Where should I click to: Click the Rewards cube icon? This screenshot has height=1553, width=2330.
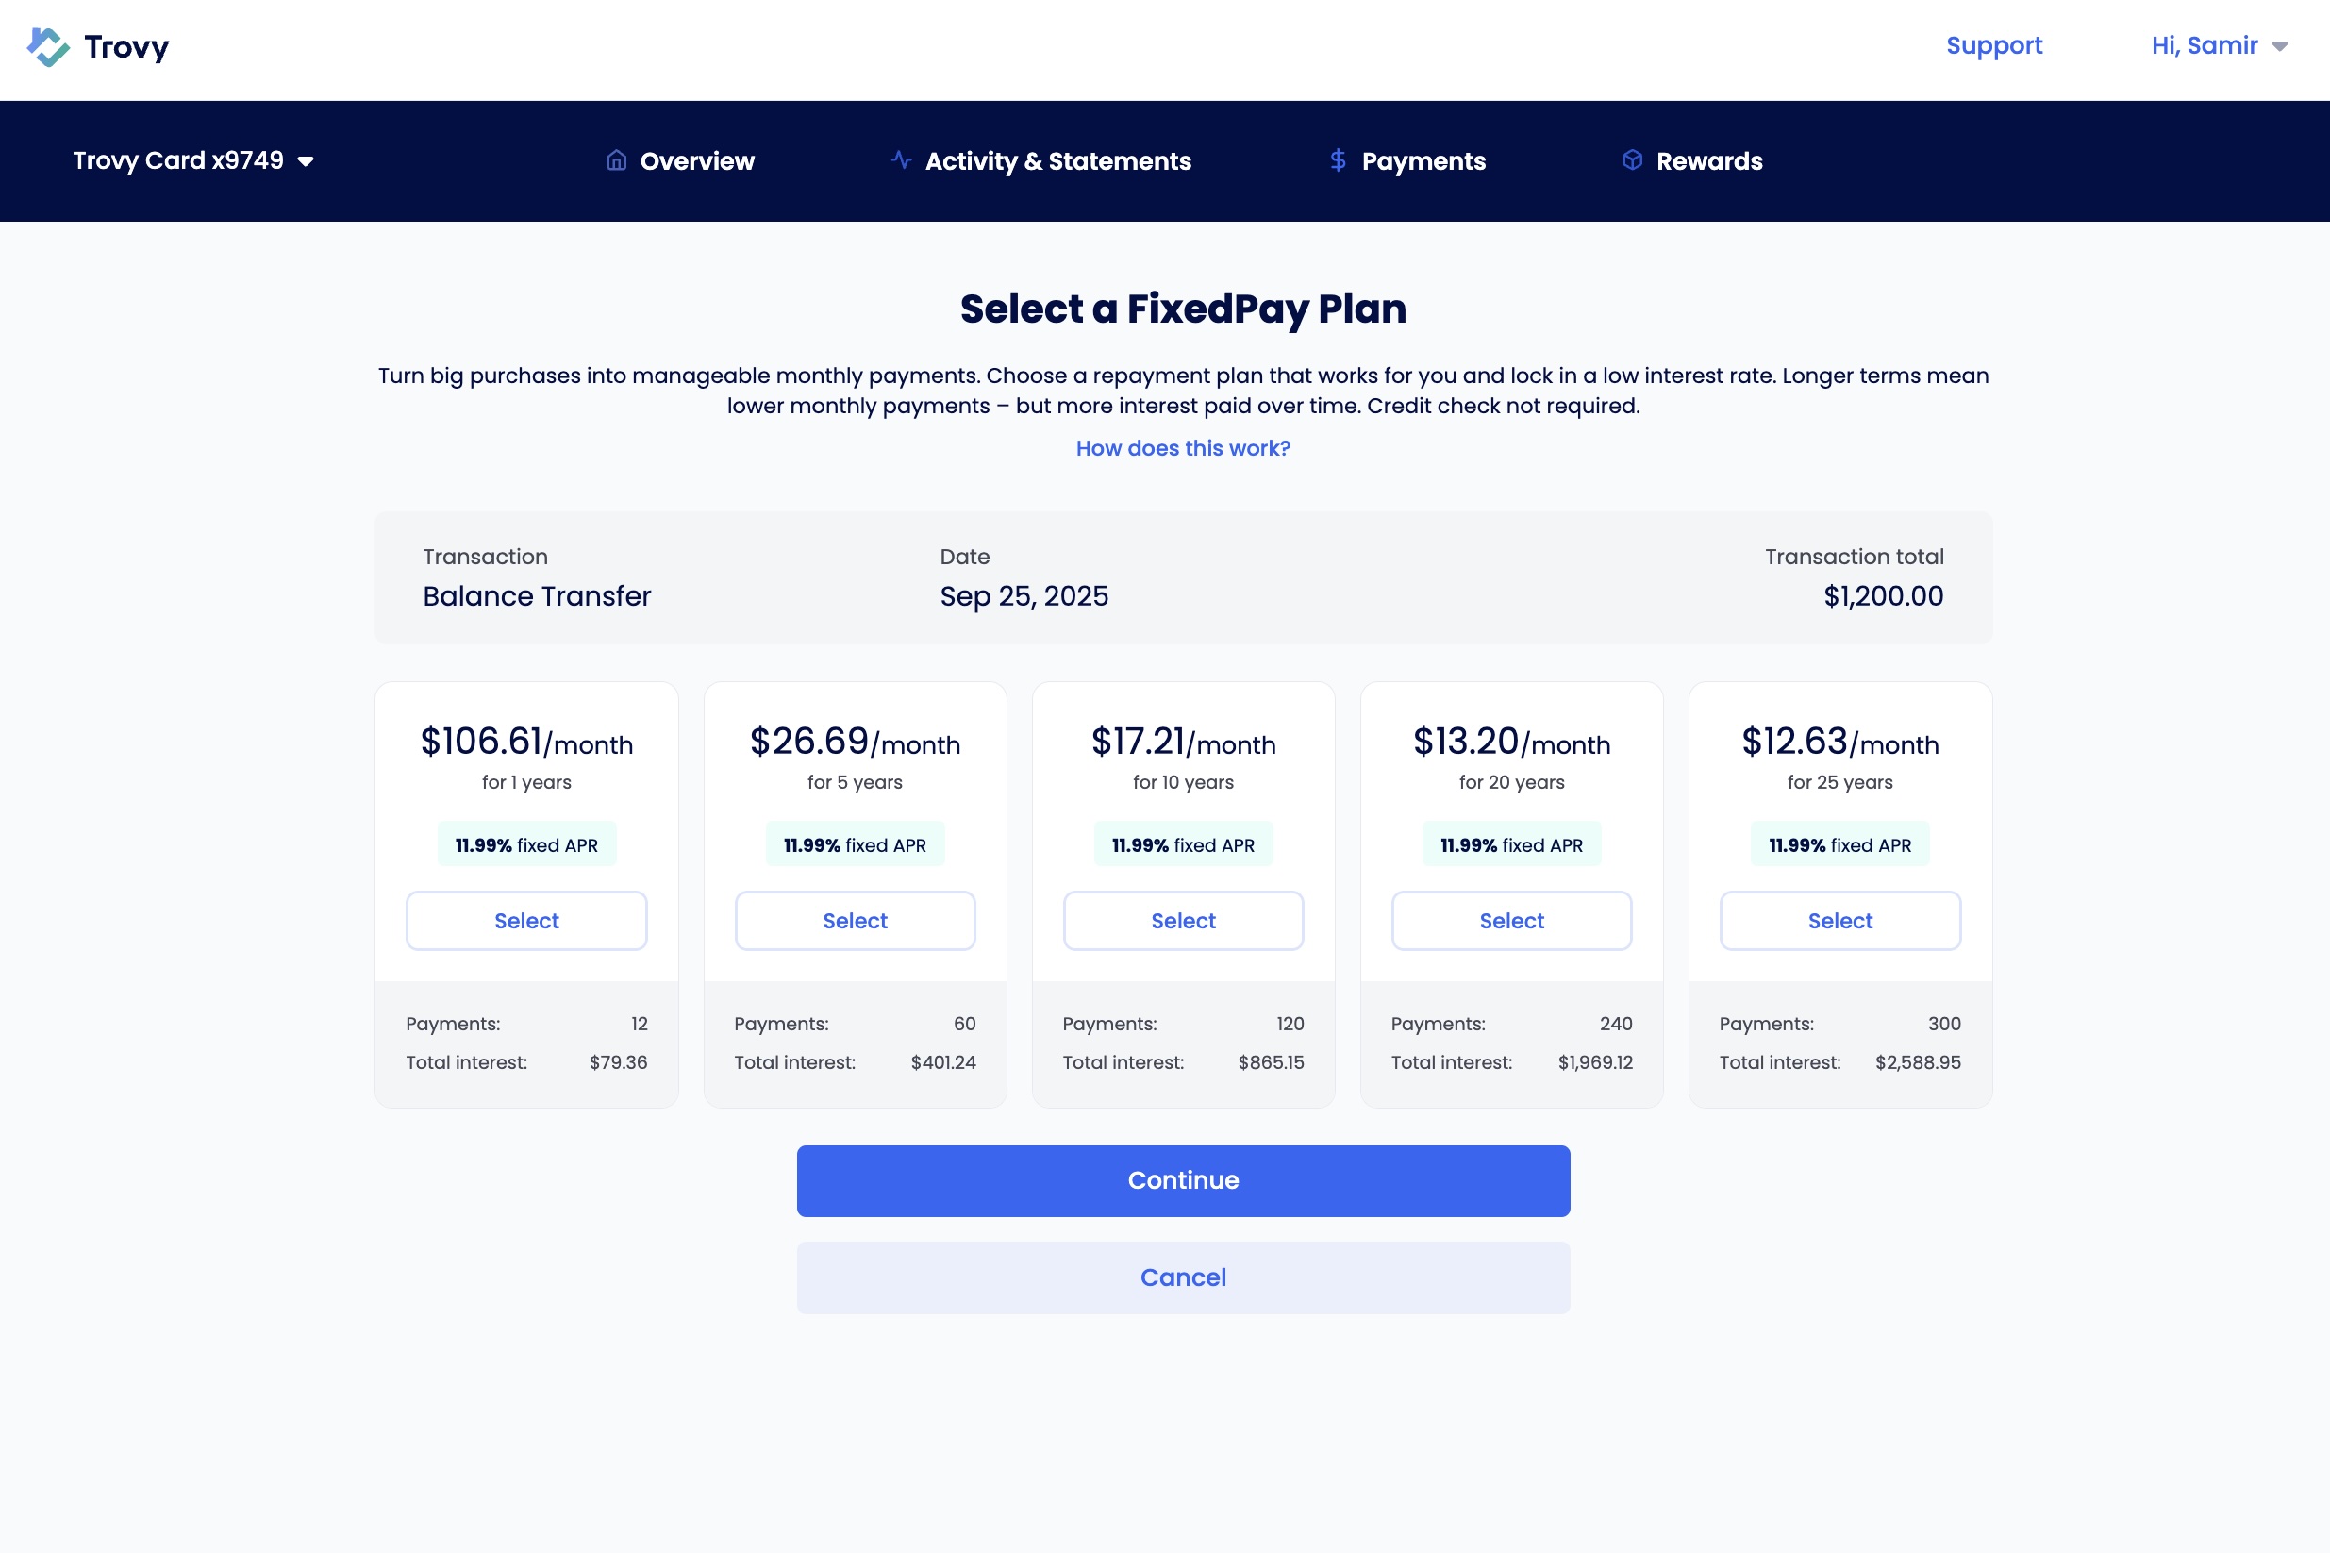tap(1632, 160)
